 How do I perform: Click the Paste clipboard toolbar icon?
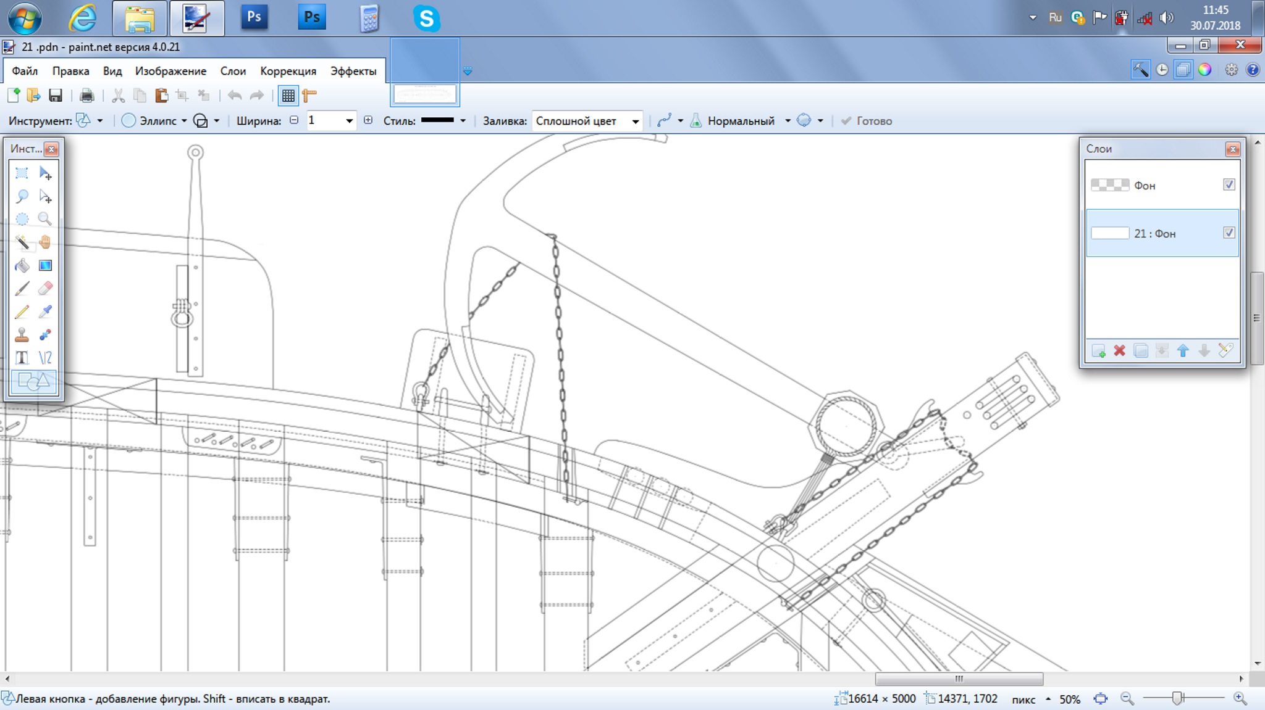[x=161, y=95]
